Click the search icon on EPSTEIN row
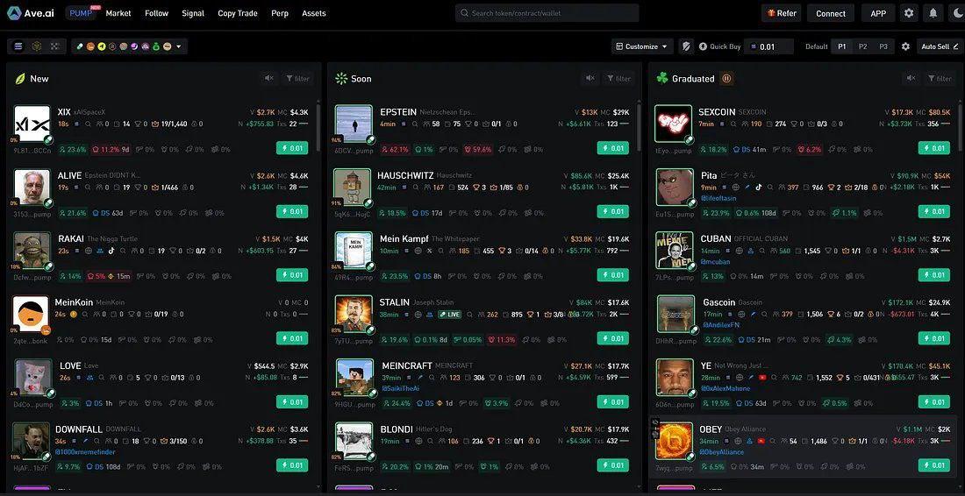965x496 pixels. (415, 124)
